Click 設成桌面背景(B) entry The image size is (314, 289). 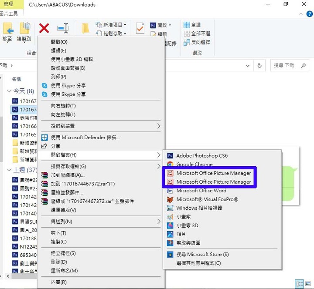coord(101,68)
